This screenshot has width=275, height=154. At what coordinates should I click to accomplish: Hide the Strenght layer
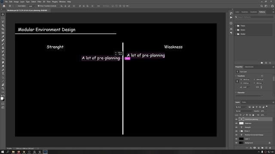coord(236,127)
